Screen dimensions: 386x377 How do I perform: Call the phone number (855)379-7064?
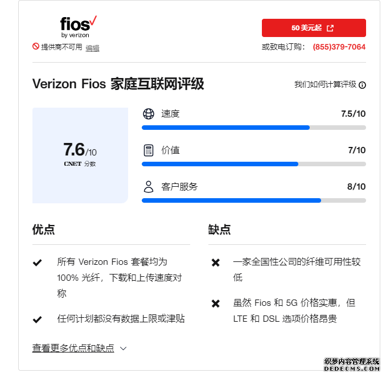pyautogui.click(x=339, y=47)
